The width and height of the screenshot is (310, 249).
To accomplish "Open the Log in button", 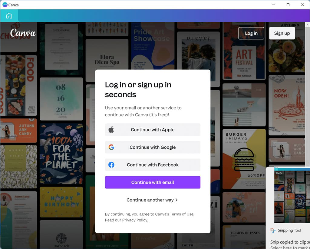I will coord(251,33).
